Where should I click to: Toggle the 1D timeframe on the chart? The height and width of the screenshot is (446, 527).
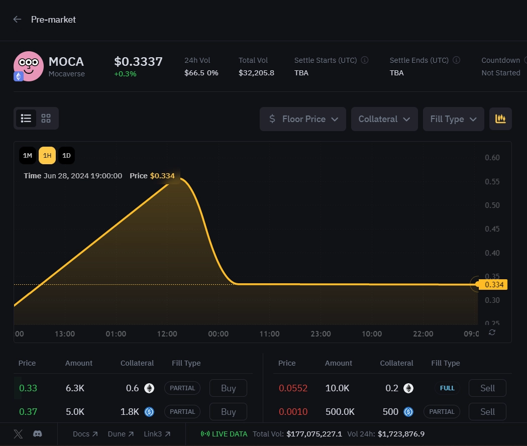pyautogui.click(x=66, y=155)
